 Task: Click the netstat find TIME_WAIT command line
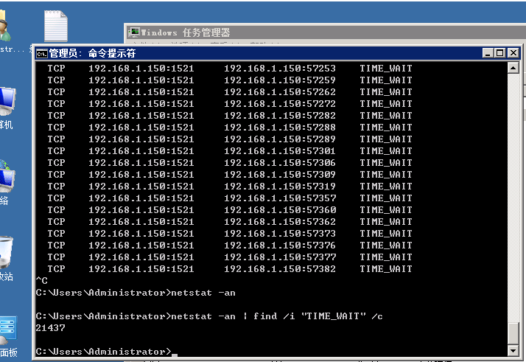click(209, 316)
